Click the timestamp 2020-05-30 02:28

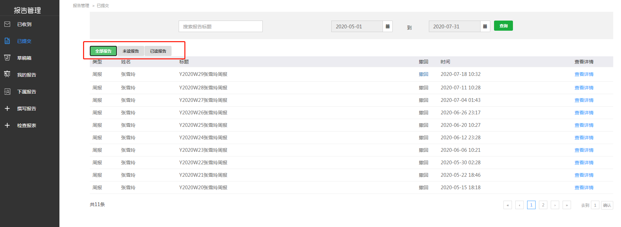(461, 163)
